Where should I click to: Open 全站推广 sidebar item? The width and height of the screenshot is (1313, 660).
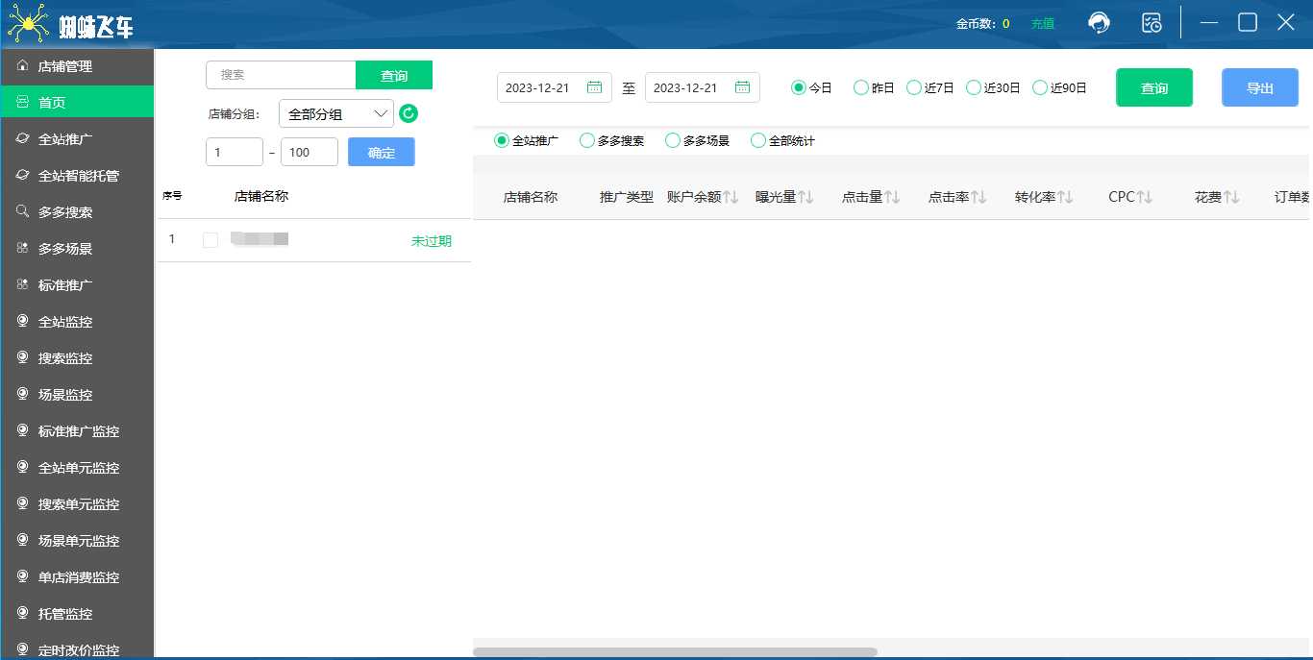(x=77, y=139)
